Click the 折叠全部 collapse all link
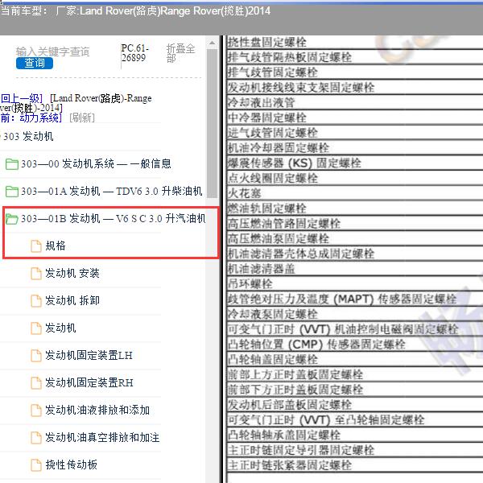Image resolution: width=483 pixels, height=483 pixels. point(181,53)
